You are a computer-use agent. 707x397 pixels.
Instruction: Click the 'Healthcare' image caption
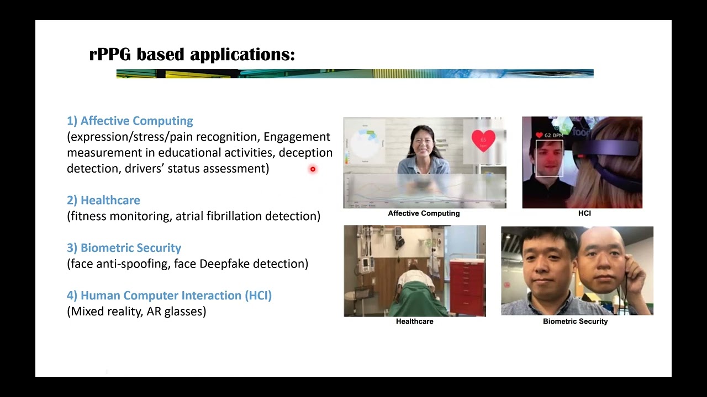[x=414, y=321]
